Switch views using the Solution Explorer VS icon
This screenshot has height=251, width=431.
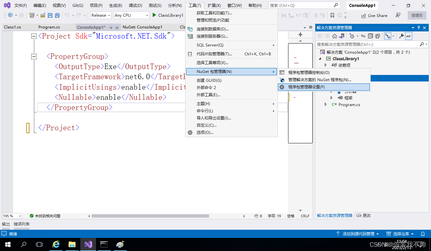coord(342,36)
